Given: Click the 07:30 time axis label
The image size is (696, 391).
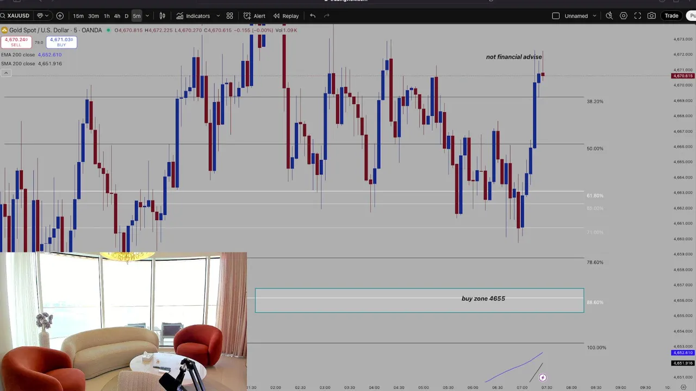Looking at the screenshot, I should click(x=546, y=387).
